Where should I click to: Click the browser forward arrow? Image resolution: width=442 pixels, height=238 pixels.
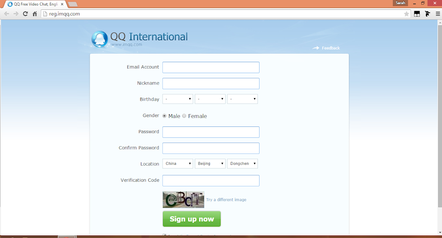point(16,14)
